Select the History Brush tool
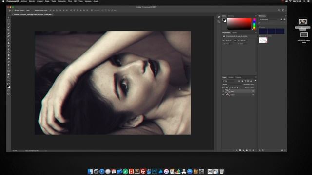 click(x=9, y=46)
